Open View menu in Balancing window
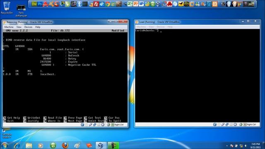This screenshot has height=149, width=265. pyautogui.click(x=19, y=27)
